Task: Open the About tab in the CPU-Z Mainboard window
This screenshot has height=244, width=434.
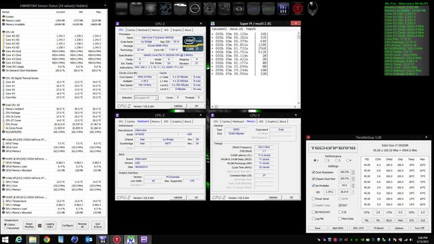Action: (188, 121)
